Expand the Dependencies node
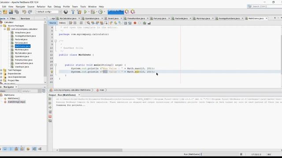The width and height of the screenshot is (282, 158). tap(1, 74)
